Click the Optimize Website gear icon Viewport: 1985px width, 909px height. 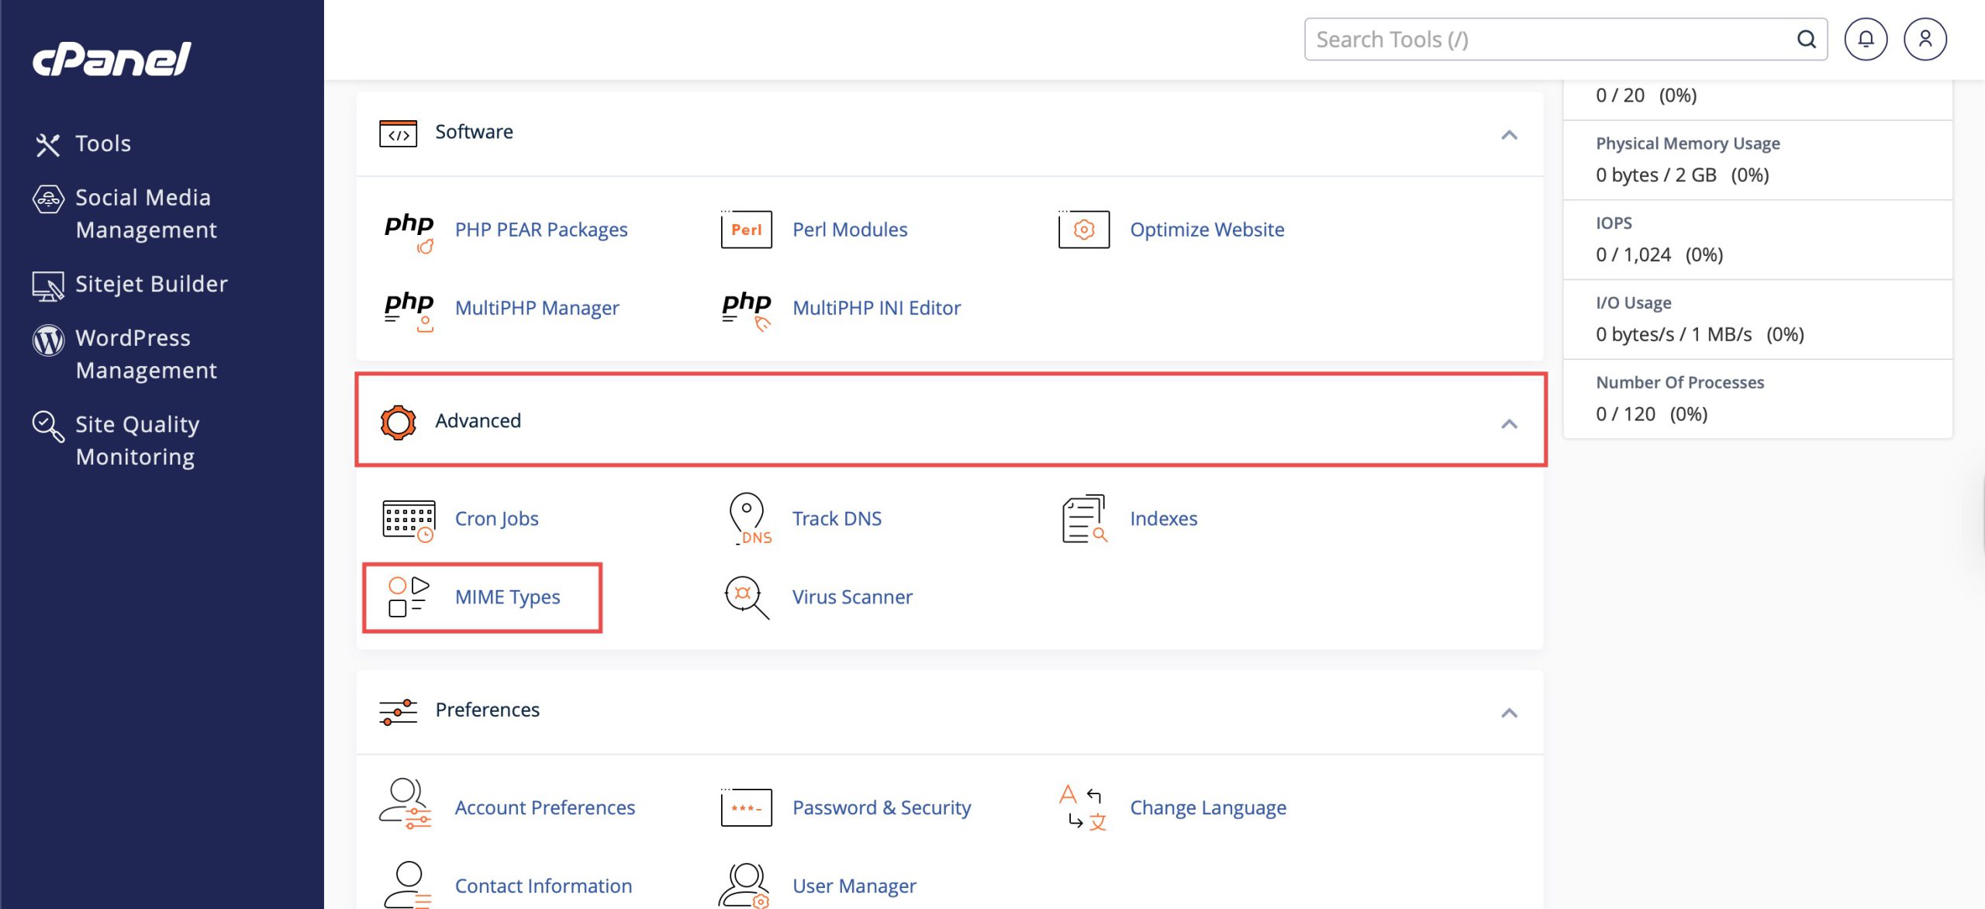pos(1083,230)
